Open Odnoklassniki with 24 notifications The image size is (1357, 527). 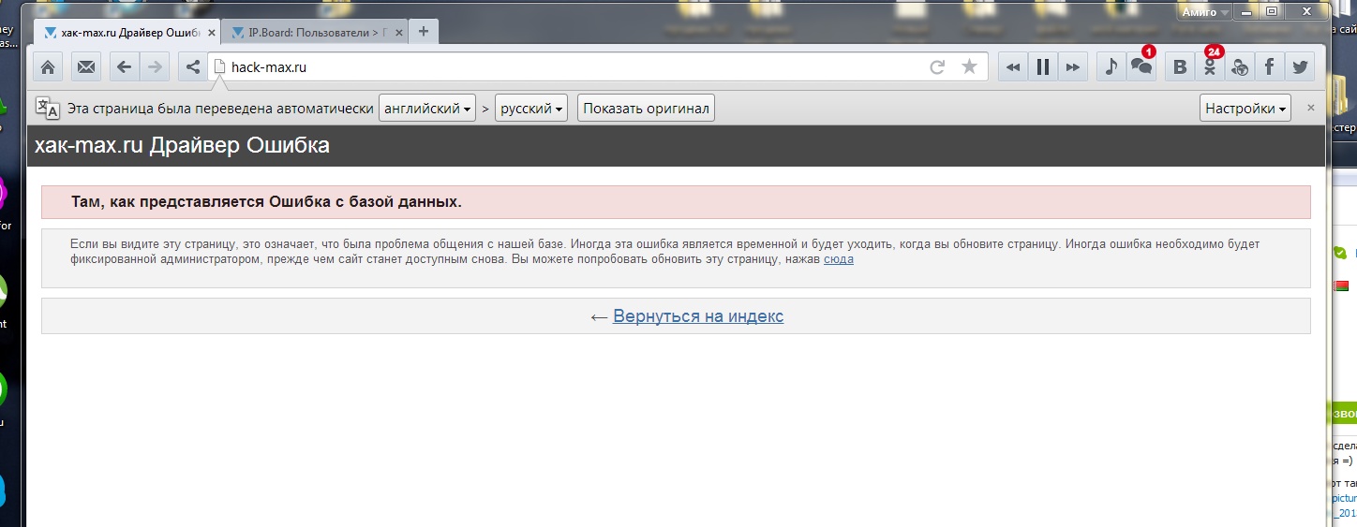point(1210,67)
